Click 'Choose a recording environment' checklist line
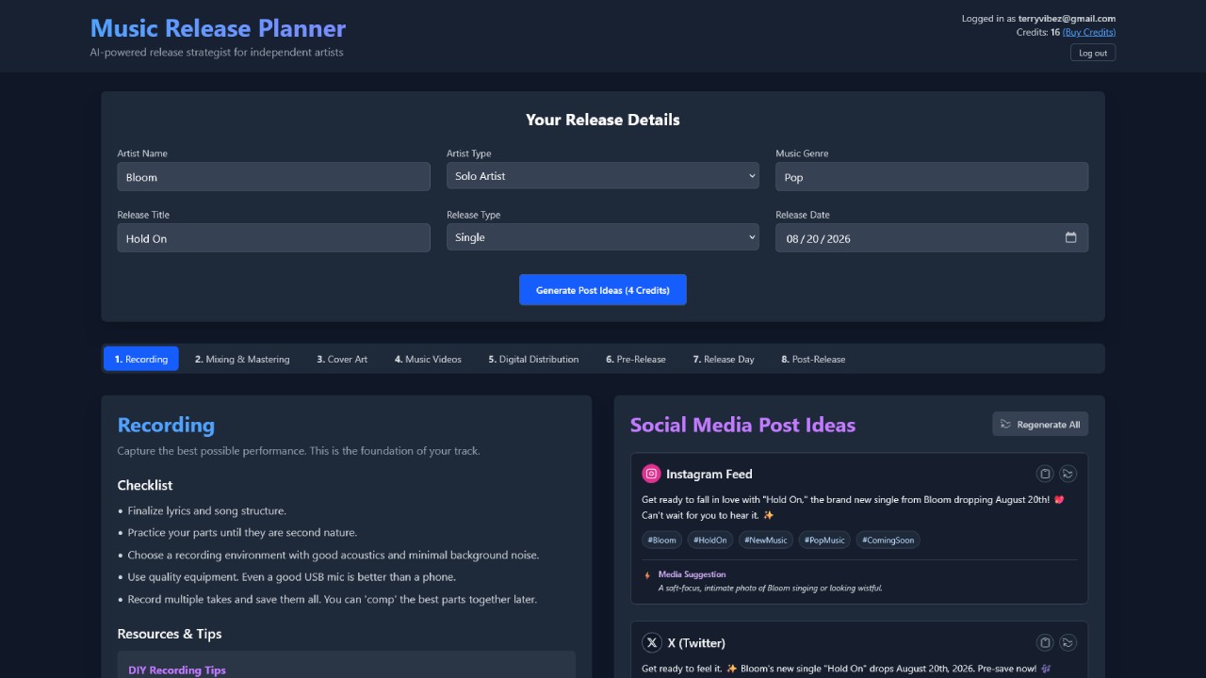The image size is (1206, 678). (x=333, y=555)
